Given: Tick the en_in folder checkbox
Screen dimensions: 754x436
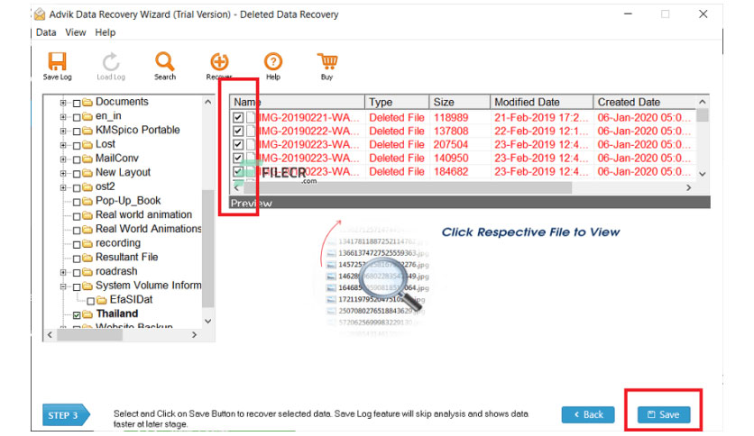Looking at the screenshot, I should click(77, 117).
